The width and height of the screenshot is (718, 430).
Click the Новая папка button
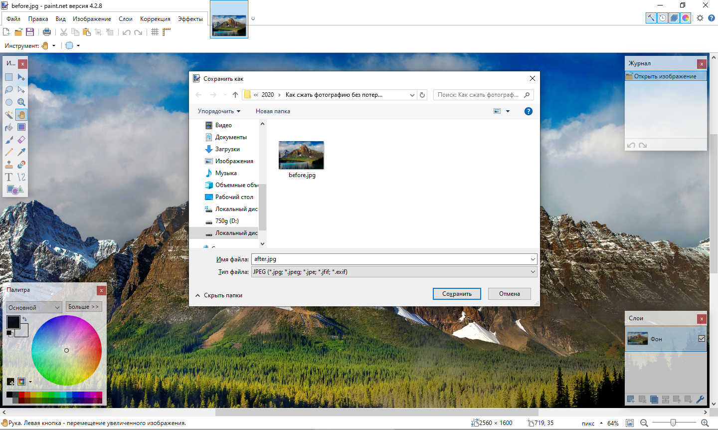(273, 111)
